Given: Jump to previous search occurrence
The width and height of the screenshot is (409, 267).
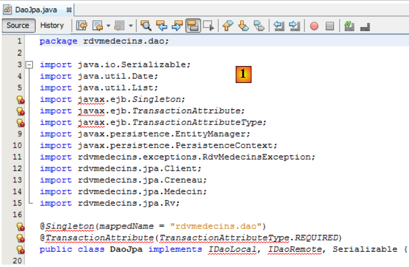Looking at the screenshot, I should (x=162, y=26).
